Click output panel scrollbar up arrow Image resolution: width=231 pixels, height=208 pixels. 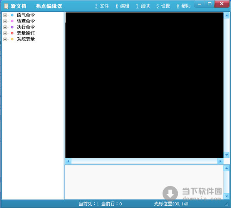(x=226, y=168)
